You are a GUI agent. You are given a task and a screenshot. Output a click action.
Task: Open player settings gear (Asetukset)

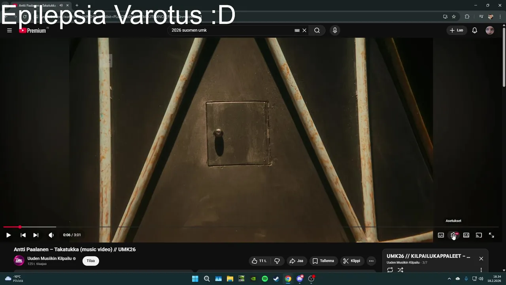click(453, 235)
